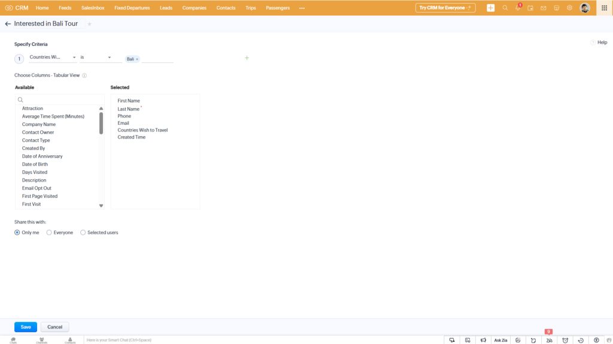This screenshot has width=613, height=344.
Task: Go back using the left arrow
Action: [x=8, y=24]
